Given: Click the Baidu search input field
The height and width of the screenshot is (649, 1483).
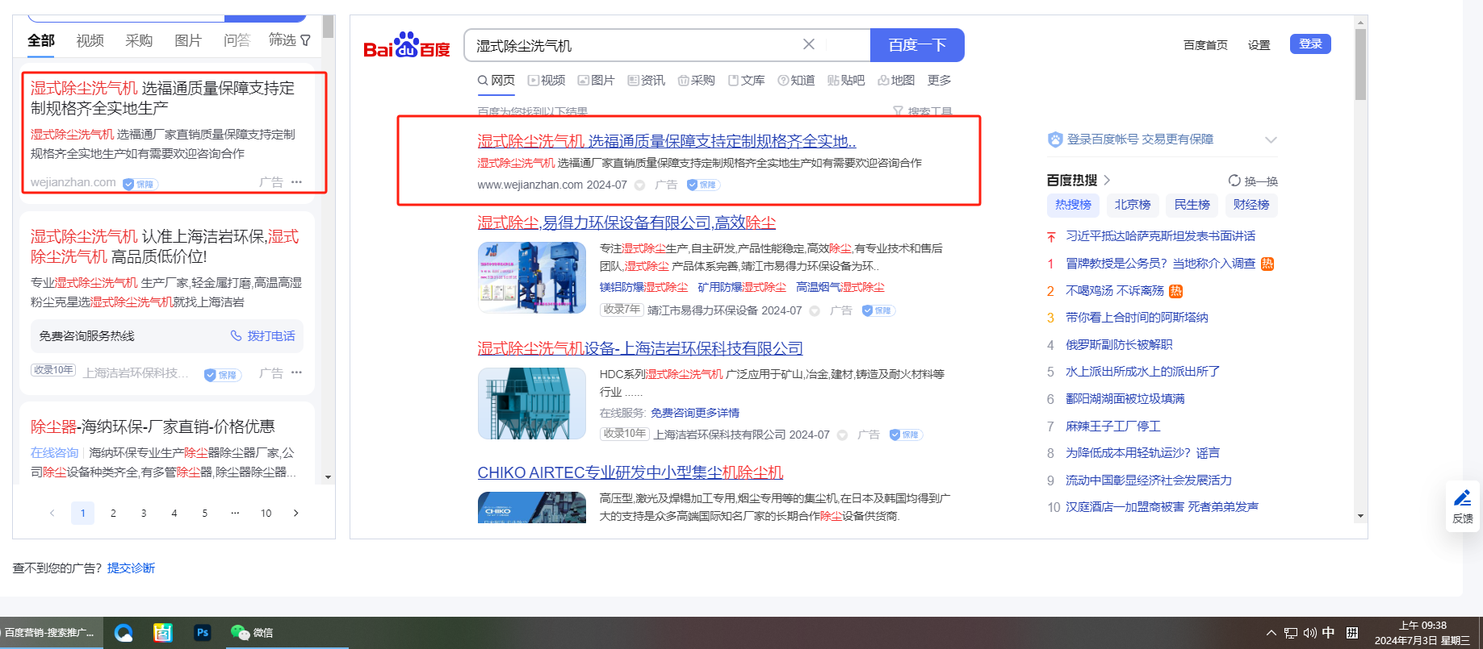Looking at the screenshot, I should 630,45.
